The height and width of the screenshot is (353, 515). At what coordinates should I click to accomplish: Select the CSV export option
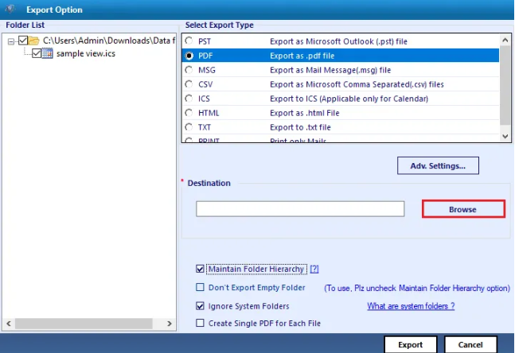tap(189, 84)
